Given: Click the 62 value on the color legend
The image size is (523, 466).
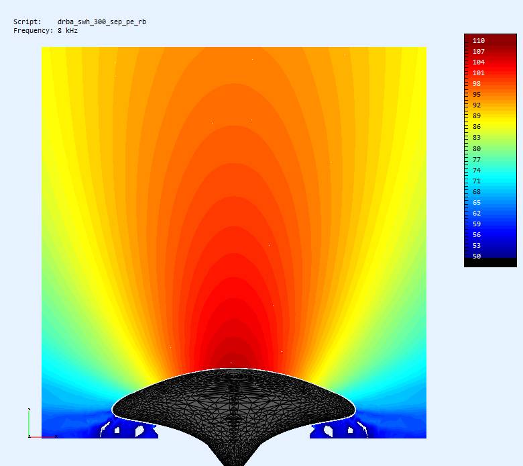Looking at the screenshot, I should coord(477,213).
